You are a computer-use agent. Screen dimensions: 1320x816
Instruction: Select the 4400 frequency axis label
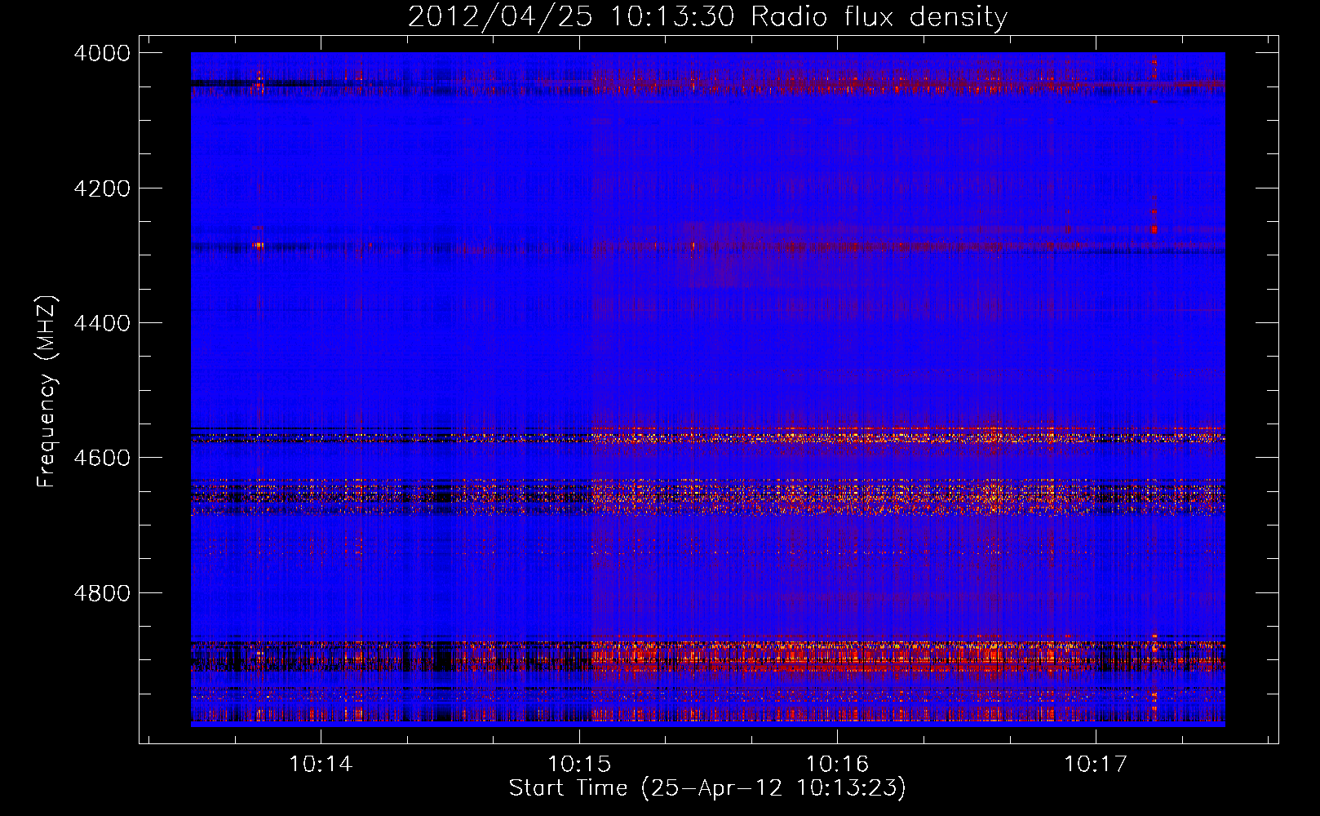coord(102,323)
